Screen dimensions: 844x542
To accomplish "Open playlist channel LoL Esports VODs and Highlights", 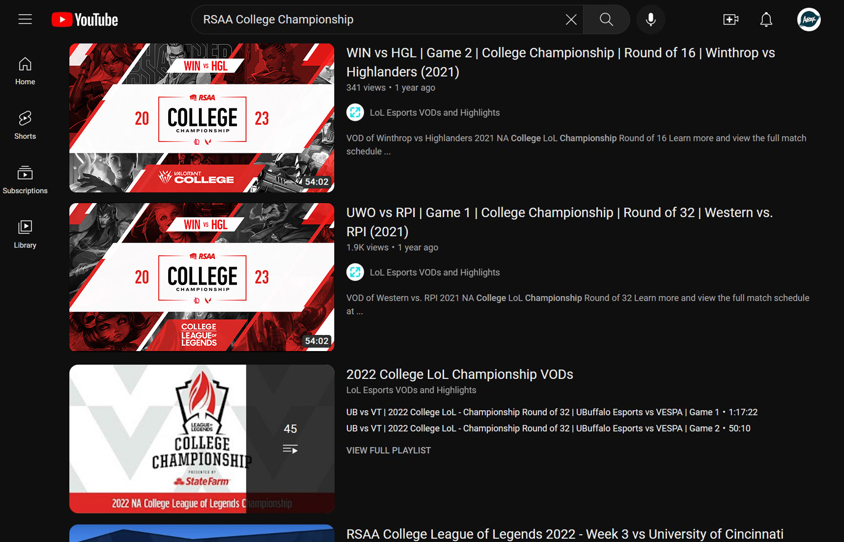I will [411, 390].
